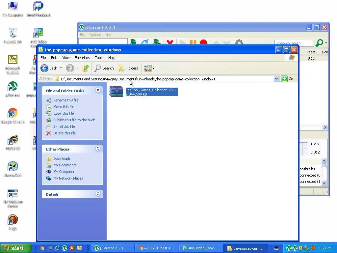Open Recycle Bin desktop icon
Screen dimensions: 337x253
pyautogui.click(x=13, y=36)
